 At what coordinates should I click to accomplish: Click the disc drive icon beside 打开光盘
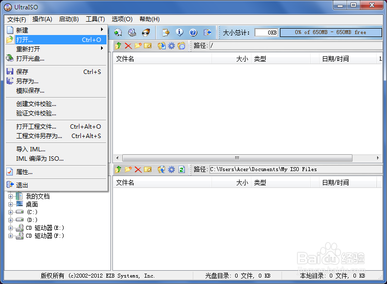pos(10,58)
